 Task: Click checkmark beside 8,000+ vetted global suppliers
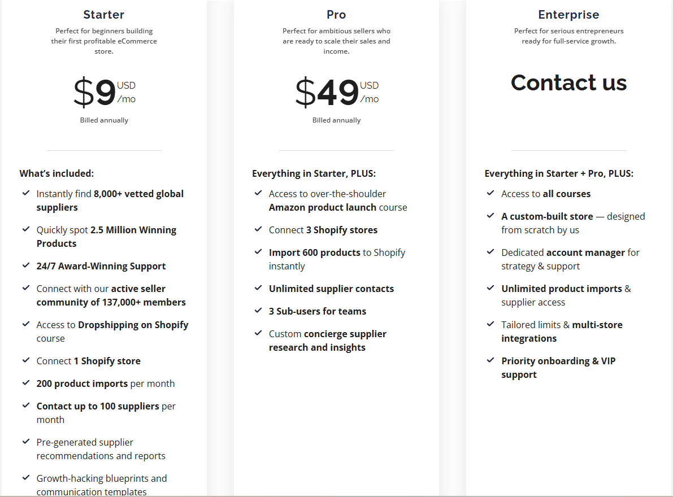point(26,193)
